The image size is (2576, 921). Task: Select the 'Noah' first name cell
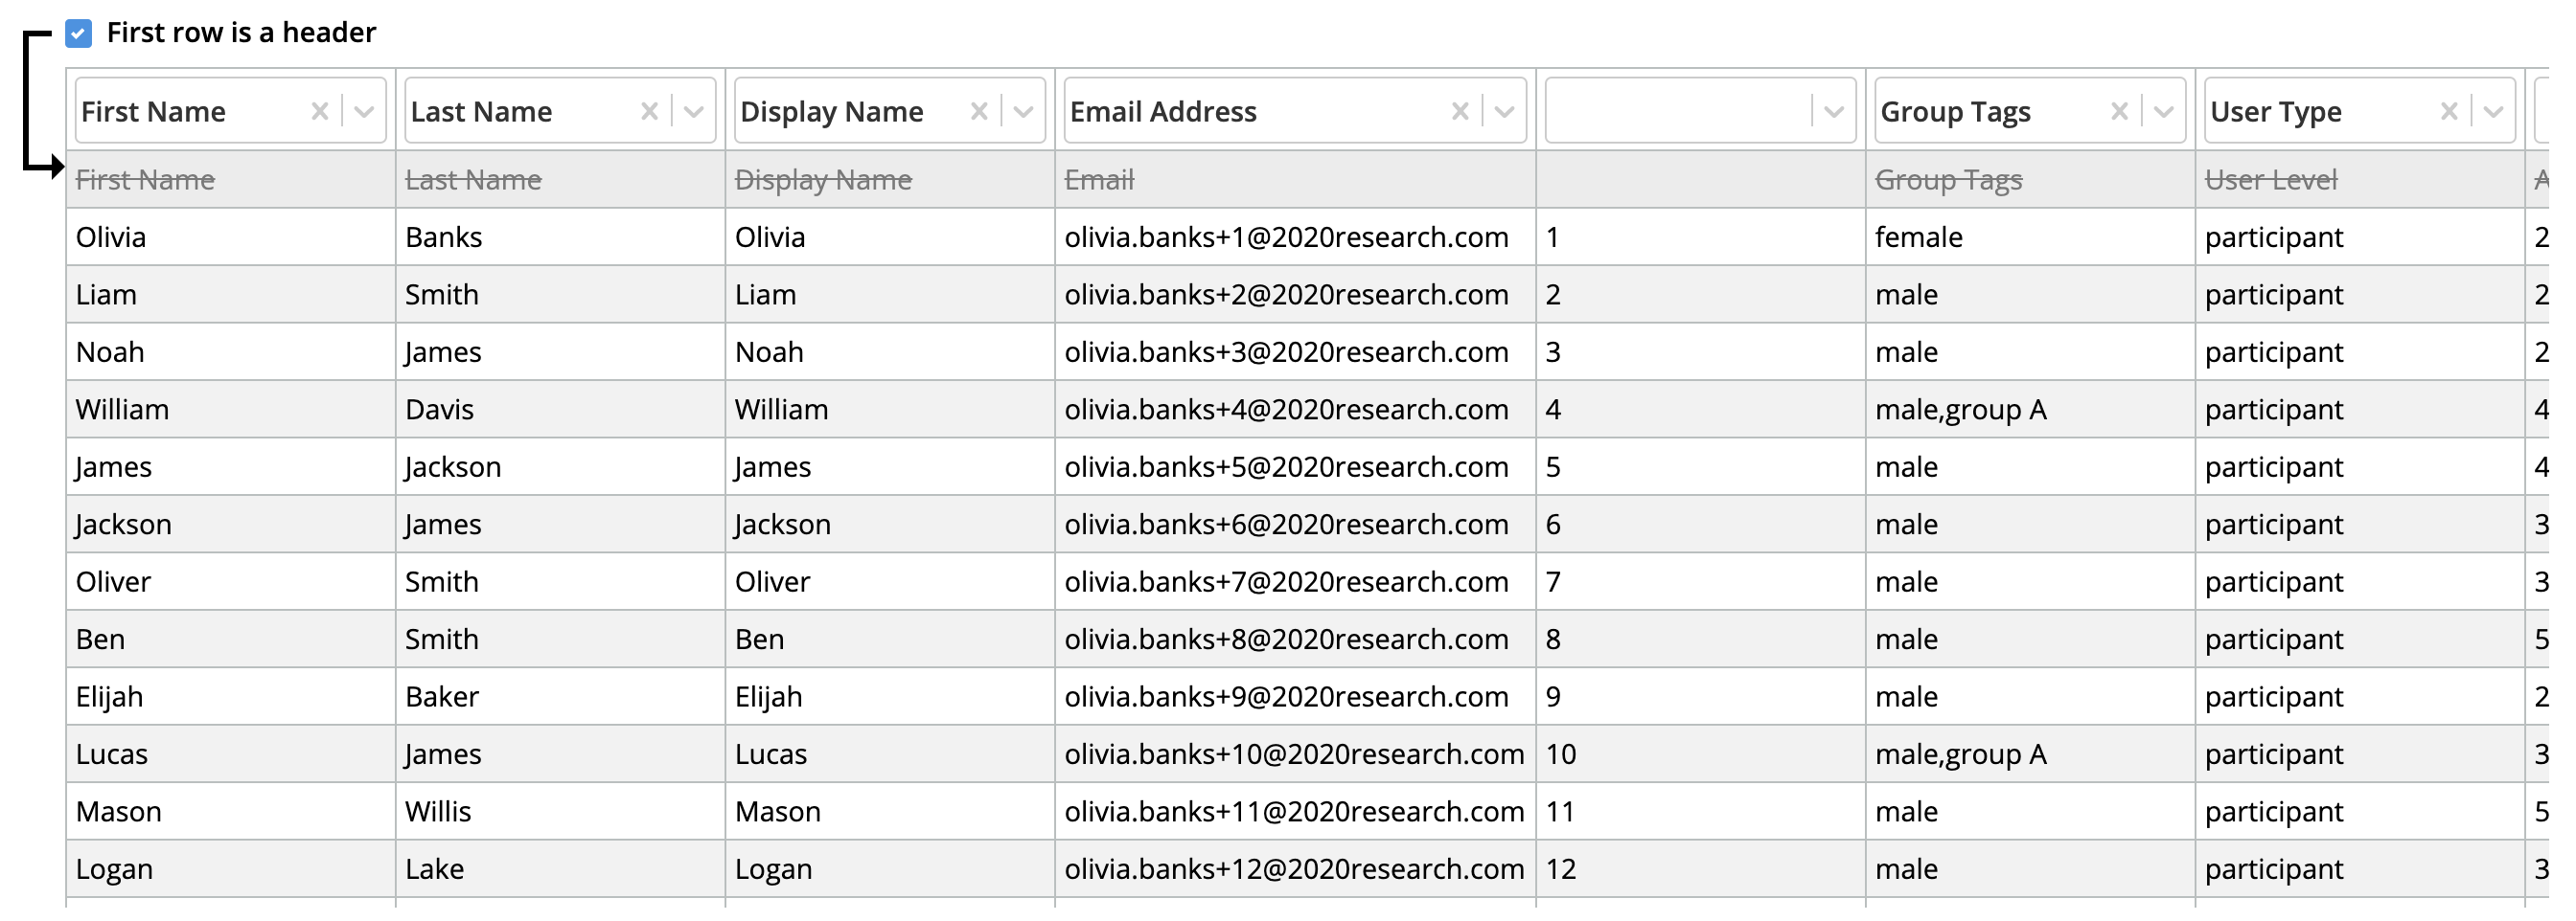tap(231, 351)
